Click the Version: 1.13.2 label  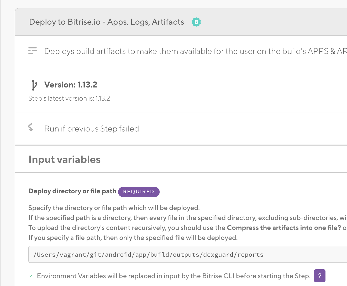(71, 85)
